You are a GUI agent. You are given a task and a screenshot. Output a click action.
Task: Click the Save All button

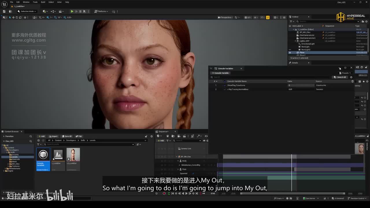coord(66,136)
